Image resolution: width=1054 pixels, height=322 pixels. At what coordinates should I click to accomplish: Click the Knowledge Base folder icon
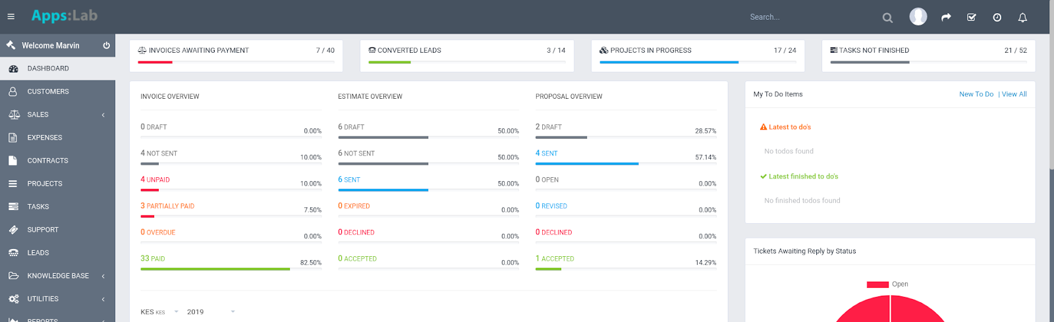pos(13,276)
